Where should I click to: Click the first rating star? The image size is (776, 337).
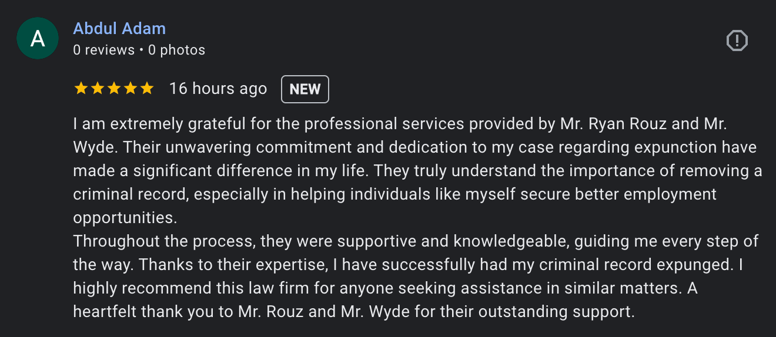tap(81, 89)
